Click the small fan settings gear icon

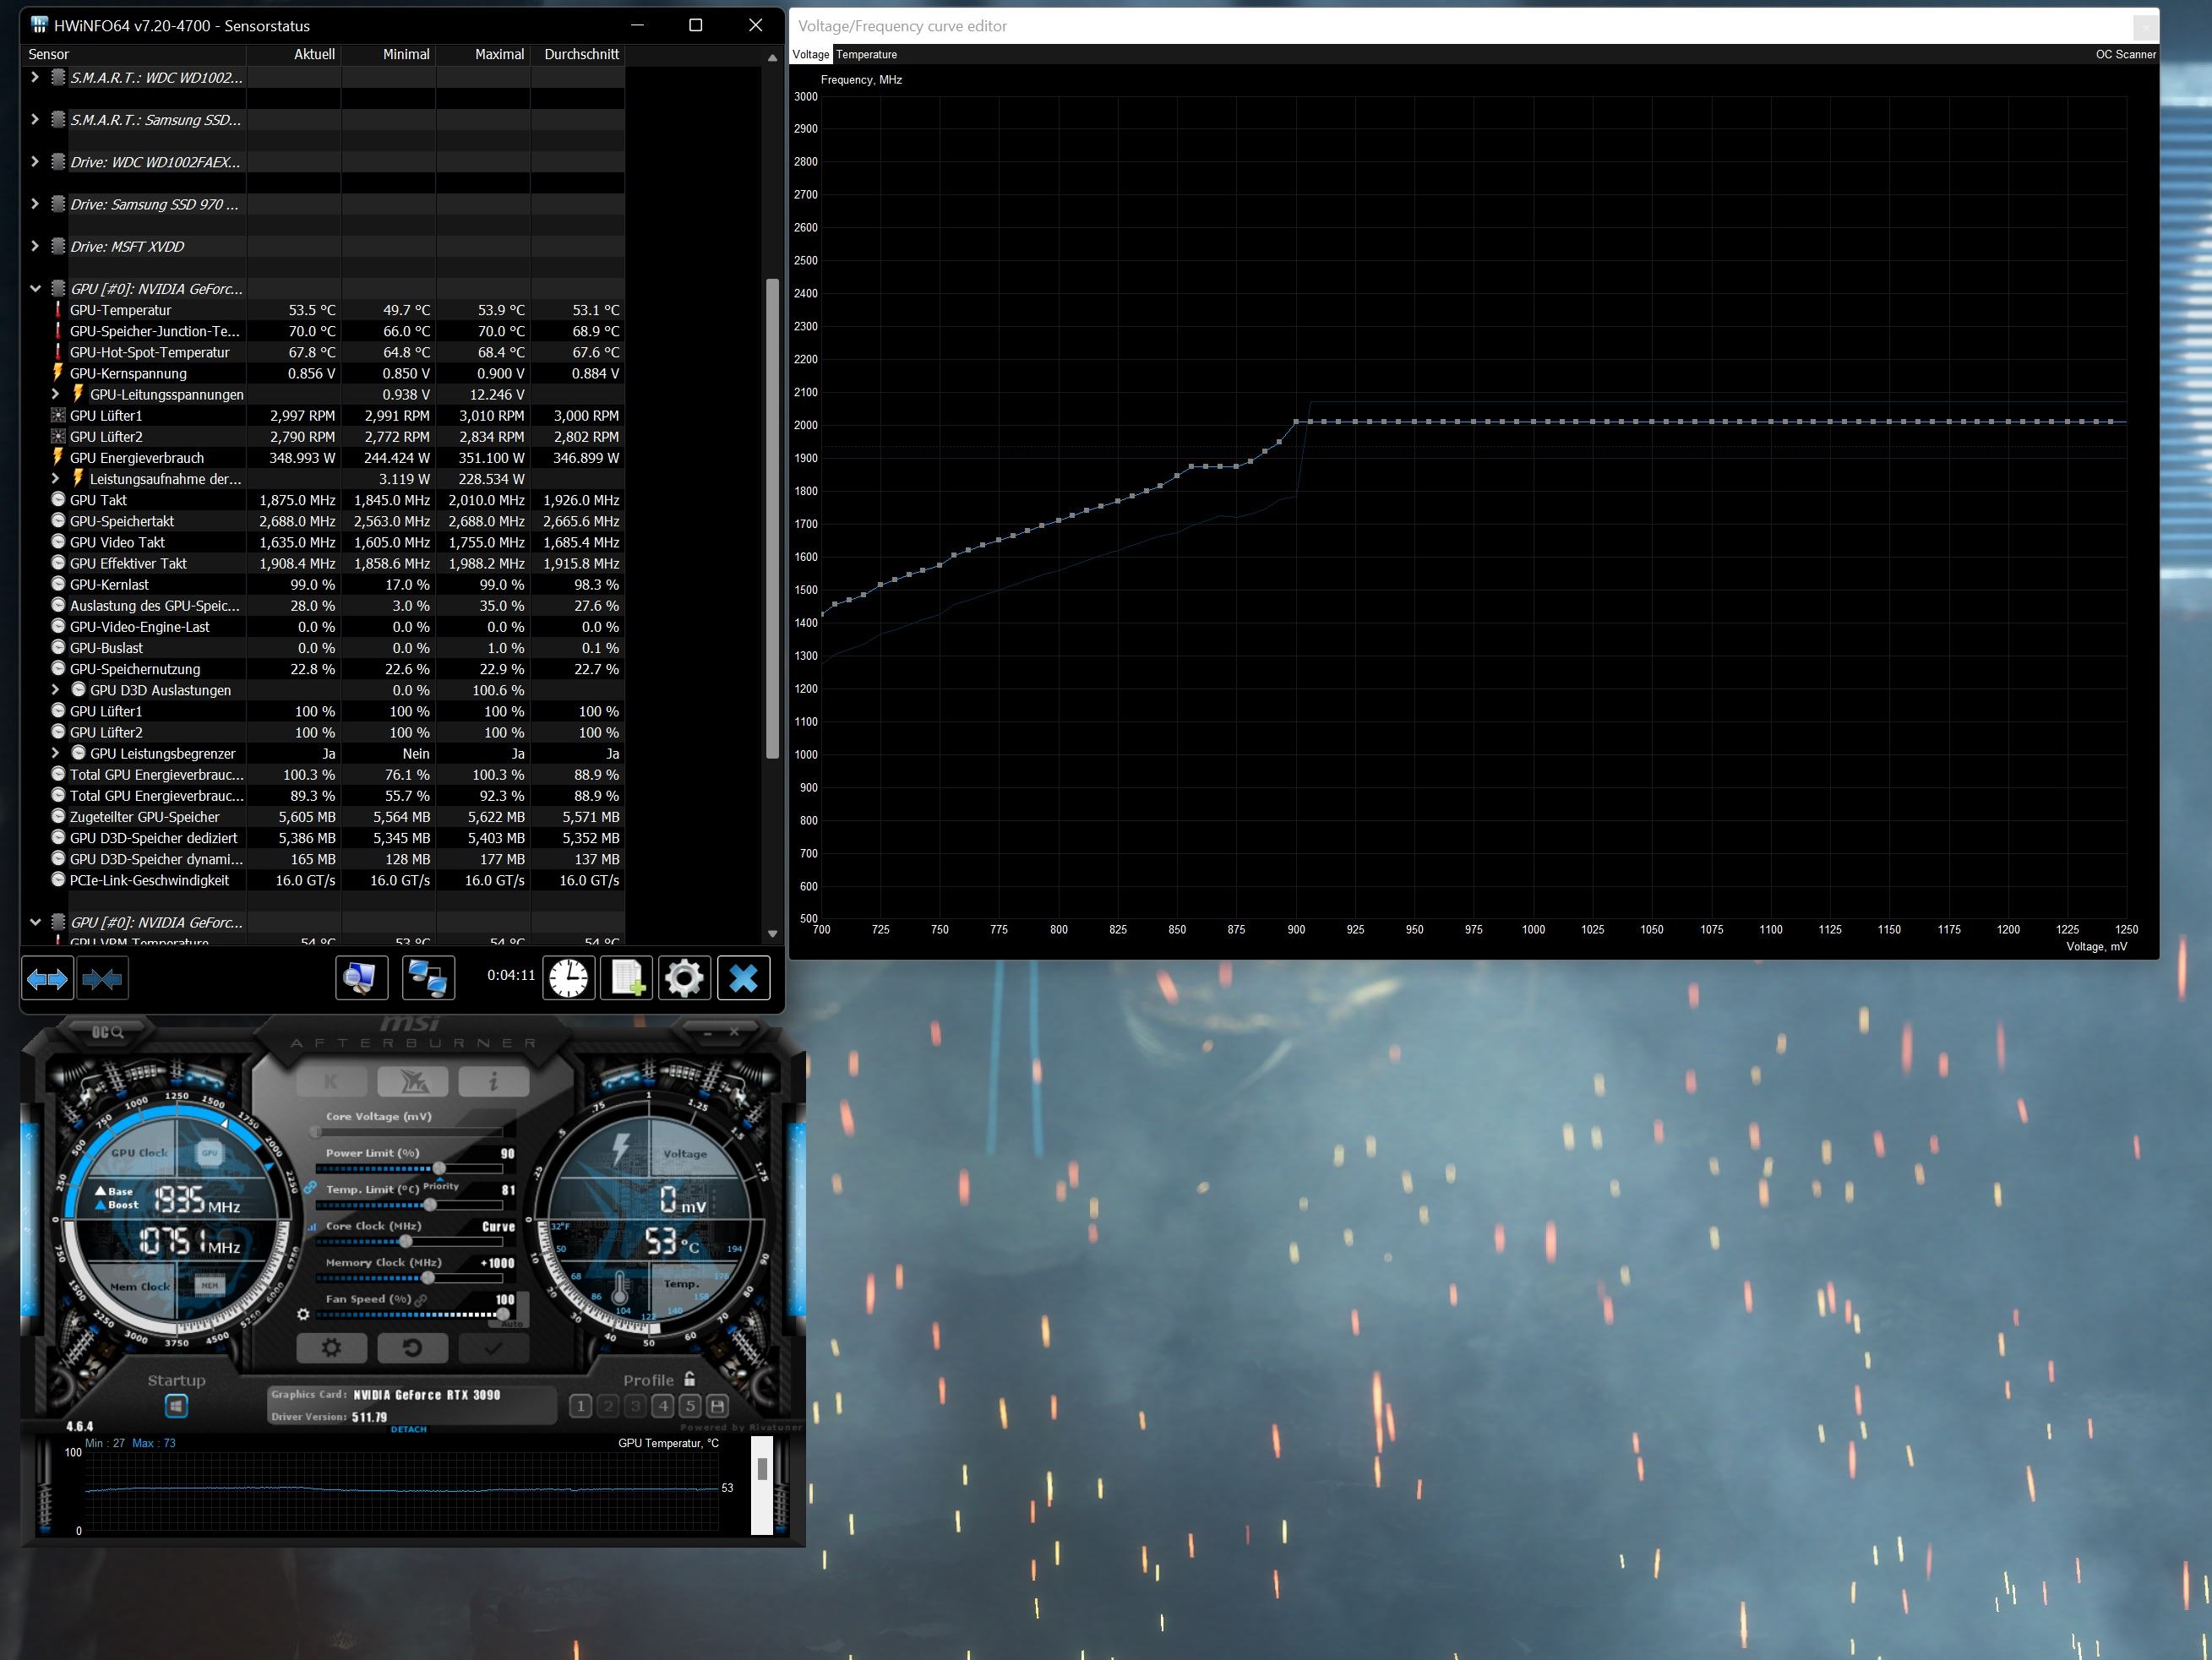coord(303,1314)
